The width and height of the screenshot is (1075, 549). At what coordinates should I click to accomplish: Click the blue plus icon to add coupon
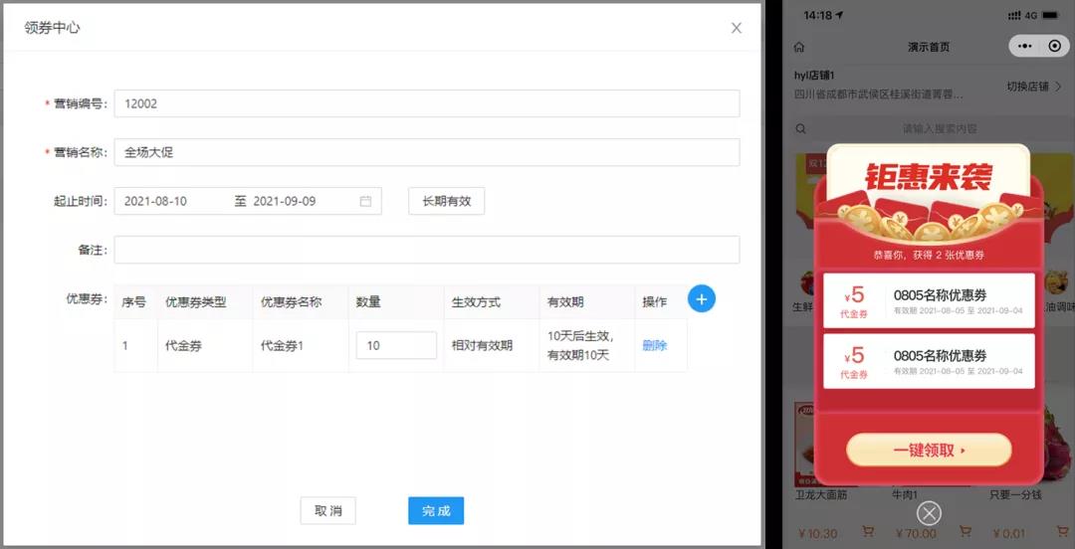[702, 298]
